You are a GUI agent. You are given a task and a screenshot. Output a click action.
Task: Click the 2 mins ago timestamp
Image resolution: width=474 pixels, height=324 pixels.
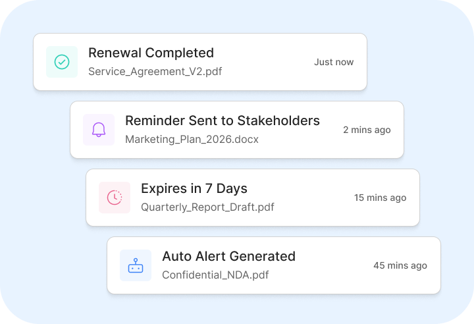pos(367,130)
